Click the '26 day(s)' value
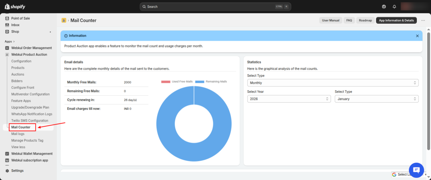431x180 pixels. 130,100
